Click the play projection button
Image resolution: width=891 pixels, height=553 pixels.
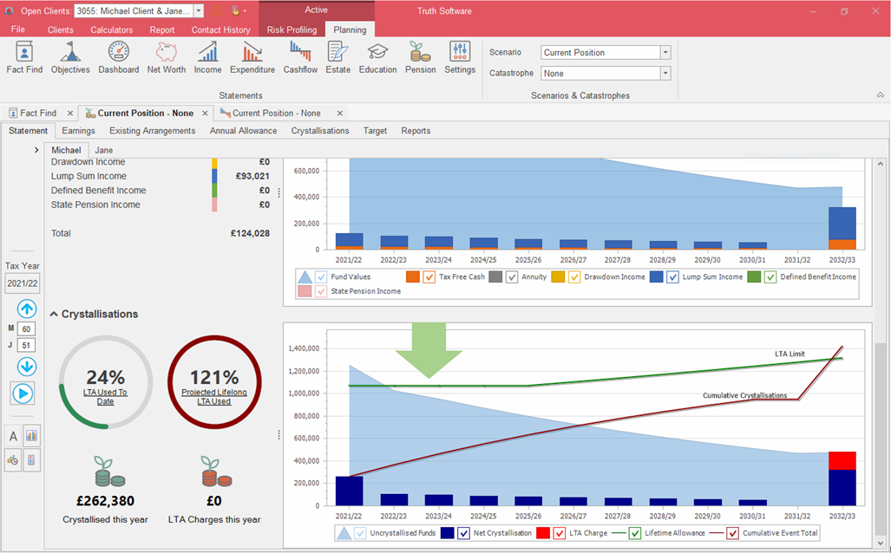23,394
